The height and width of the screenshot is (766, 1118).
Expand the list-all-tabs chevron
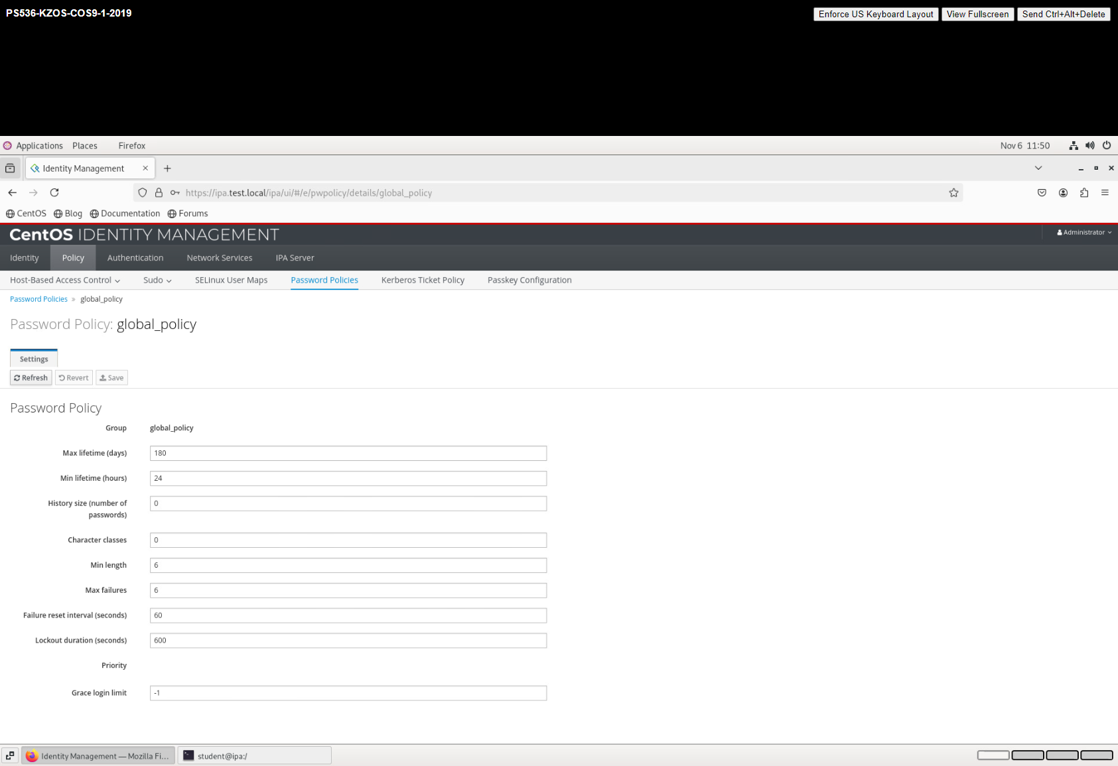1038,168
